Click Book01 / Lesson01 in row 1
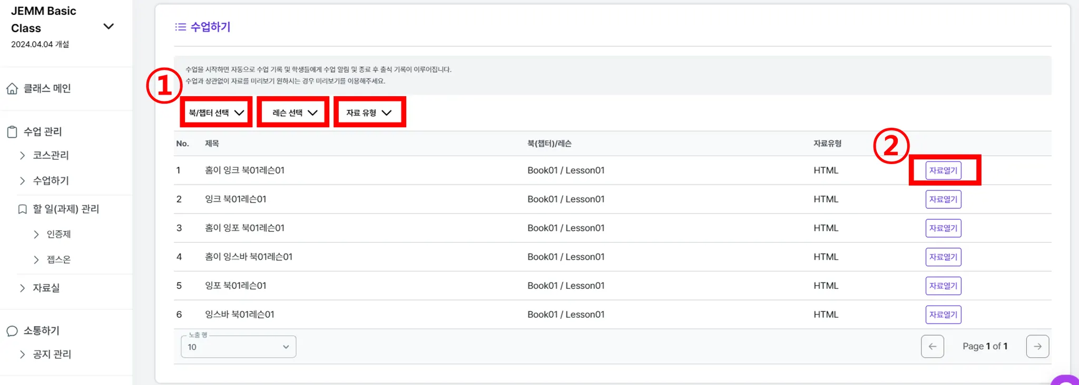 tap(566, 170)
